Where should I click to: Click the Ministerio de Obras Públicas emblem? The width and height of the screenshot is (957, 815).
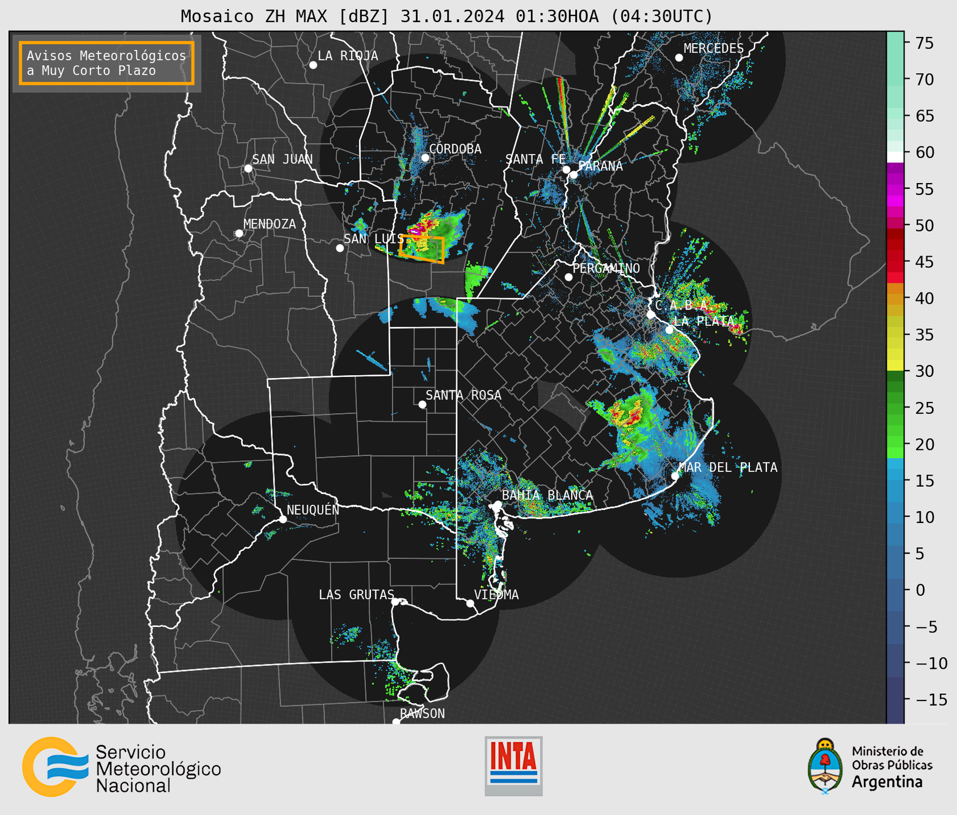pos(870,766)
